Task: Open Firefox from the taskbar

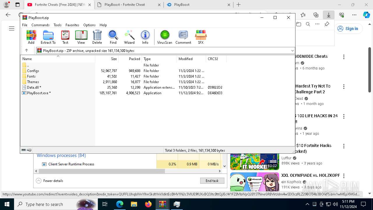Action: pos(148,204)
